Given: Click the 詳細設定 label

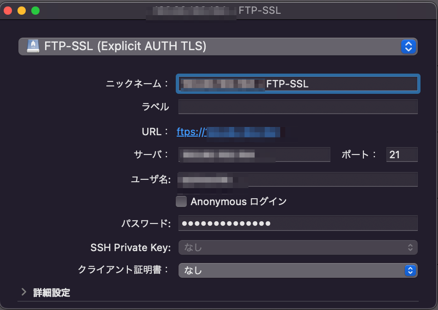Looking at the screenshot, I should click(x=52, y=293).
